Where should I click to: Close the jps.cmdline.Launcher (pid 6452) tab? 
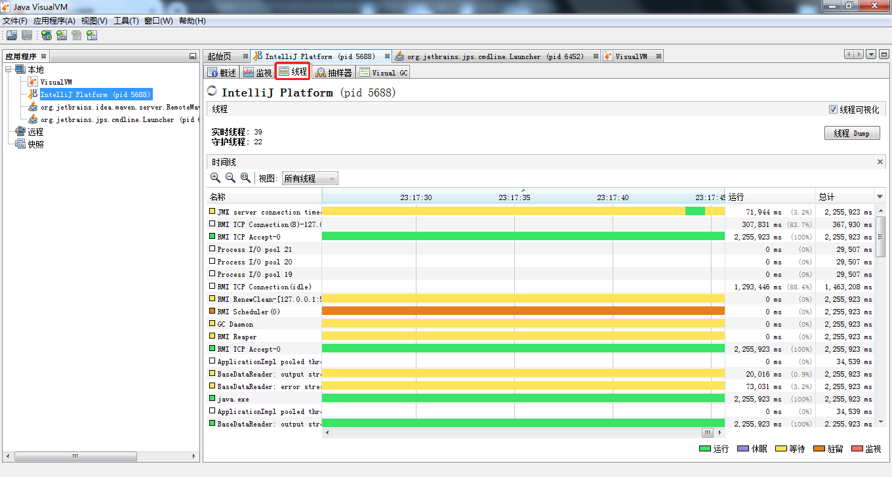click(x=596, y=56)
